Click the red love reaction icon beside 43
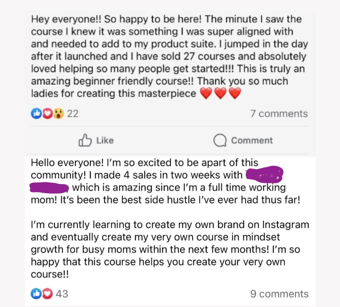Viewport: 340px width, 307px height. (47, 294)
